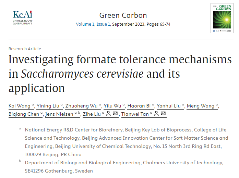239x178 pixels.
Task: Click the person icon beside Tianwei Tan
Action: (x=156, y=114)
